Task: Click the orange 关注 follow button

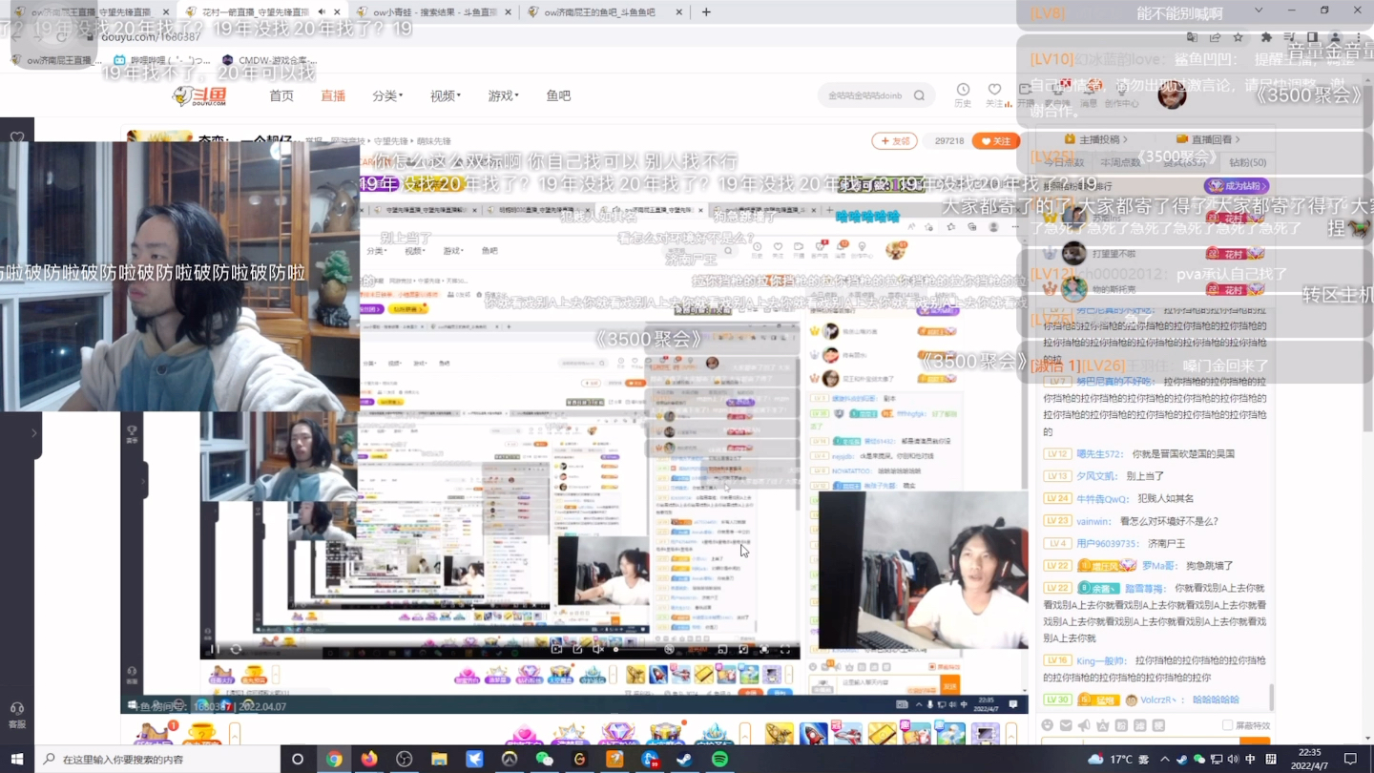Action: pos(995,140)
